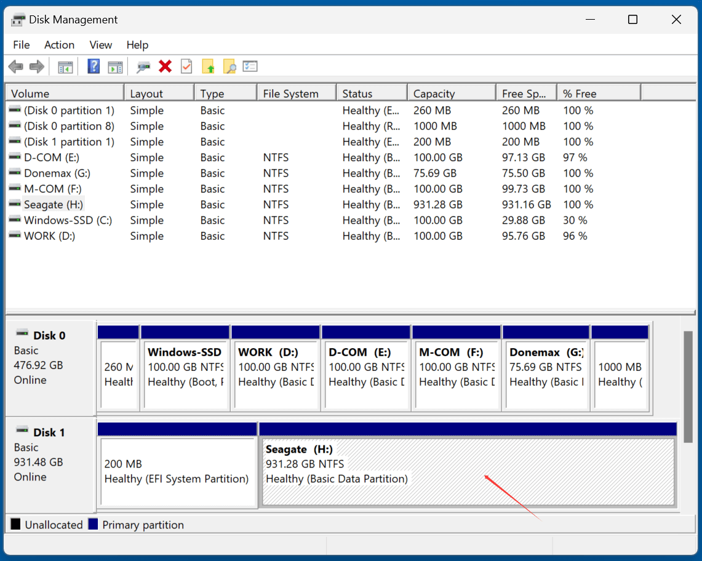This screenshot has height=561, width=702.
Task: Click the blue checklist icon at toolbar end
Action: 250,66
